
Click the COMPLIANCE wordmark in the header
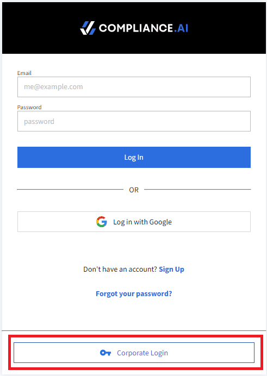(x=136, y=28)
